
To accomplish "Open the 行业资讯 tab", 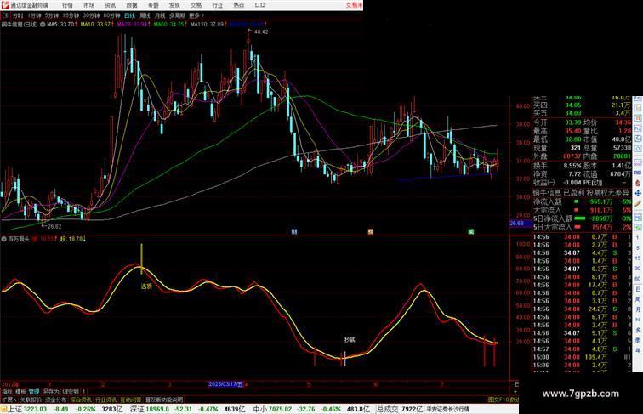I will coord(105,400).
